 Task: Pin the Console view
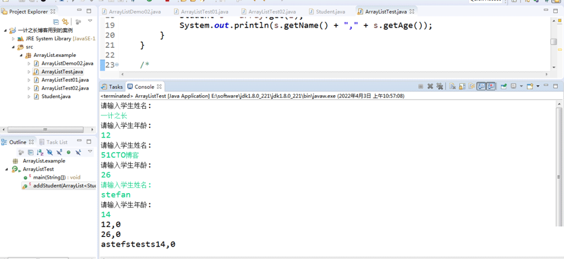click(503, 87)
